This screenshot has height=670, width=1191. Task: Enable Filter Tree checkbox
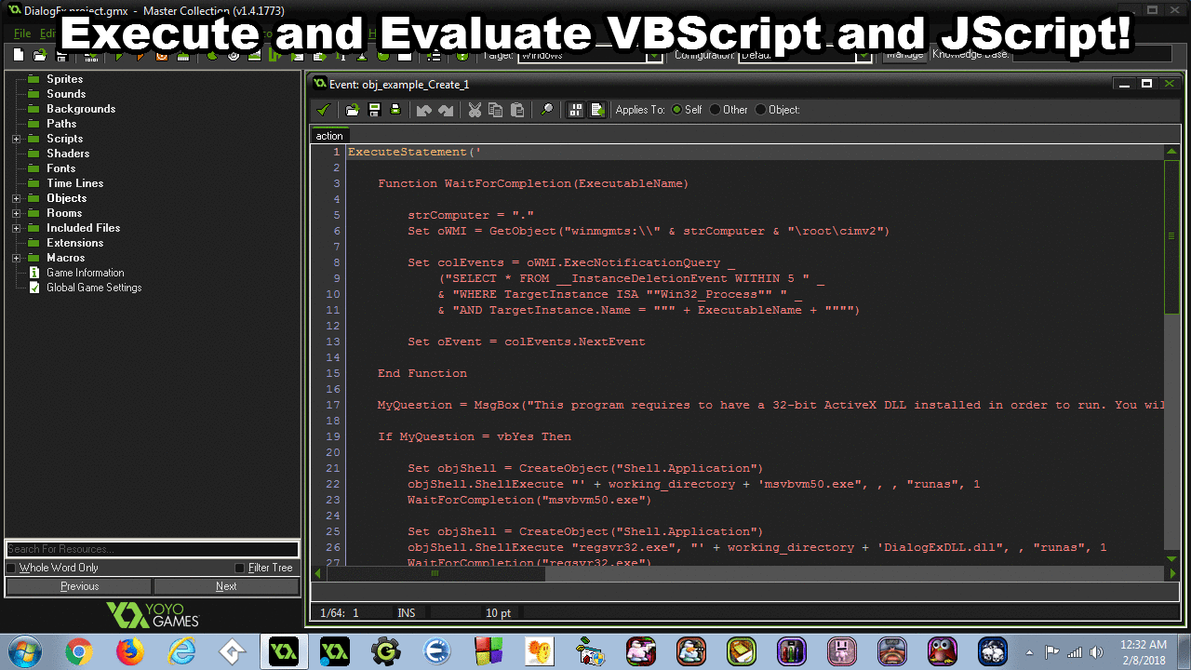240,568
